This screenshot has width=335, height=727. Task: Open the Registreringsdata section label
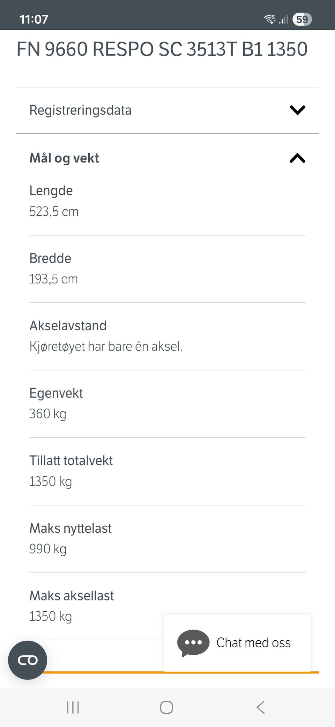point(80,110)
